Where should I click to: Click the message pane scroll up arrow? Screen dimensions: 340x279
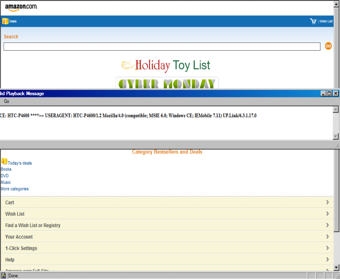335,110
